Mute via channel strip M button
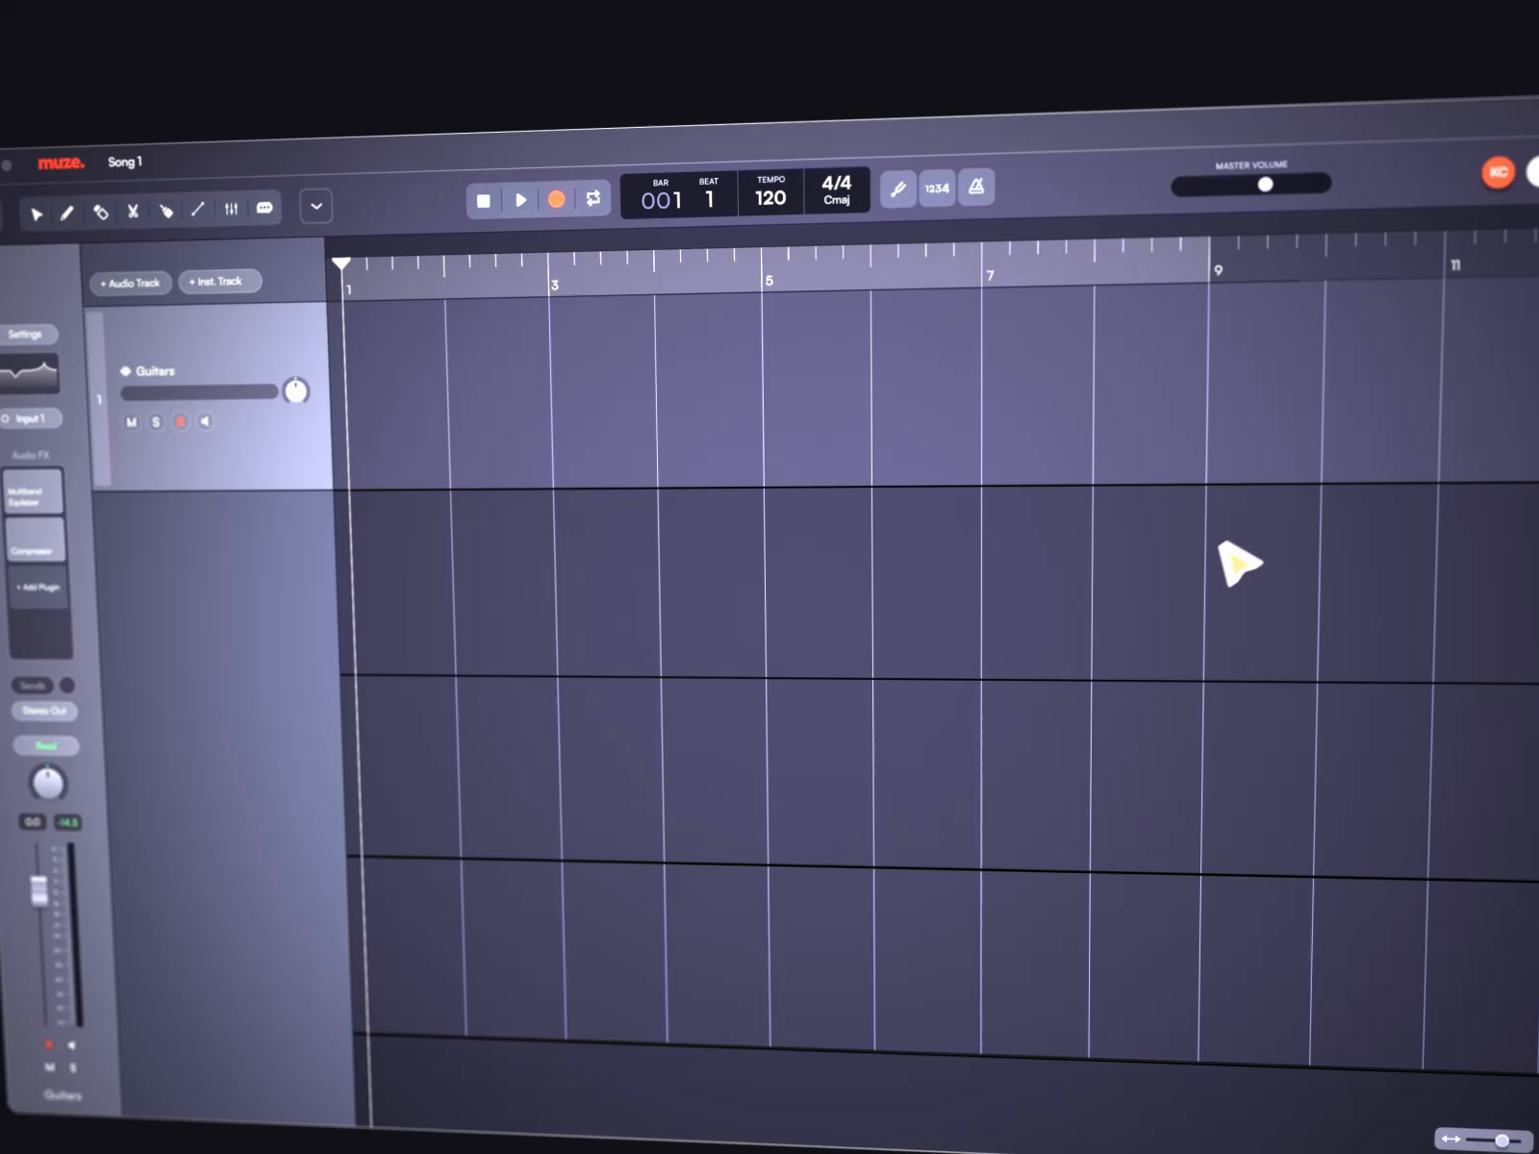The image size is (1539, 1154). coord(50,1066)
